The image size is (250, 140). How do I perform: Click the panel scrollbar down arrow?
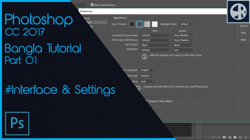pyautogui.click(x=193, y=135)
